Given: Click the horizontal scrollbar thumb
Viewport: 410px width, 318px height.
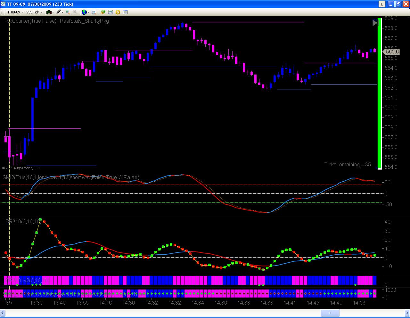Looking at the screenshot, I should [x=330, y=313].
